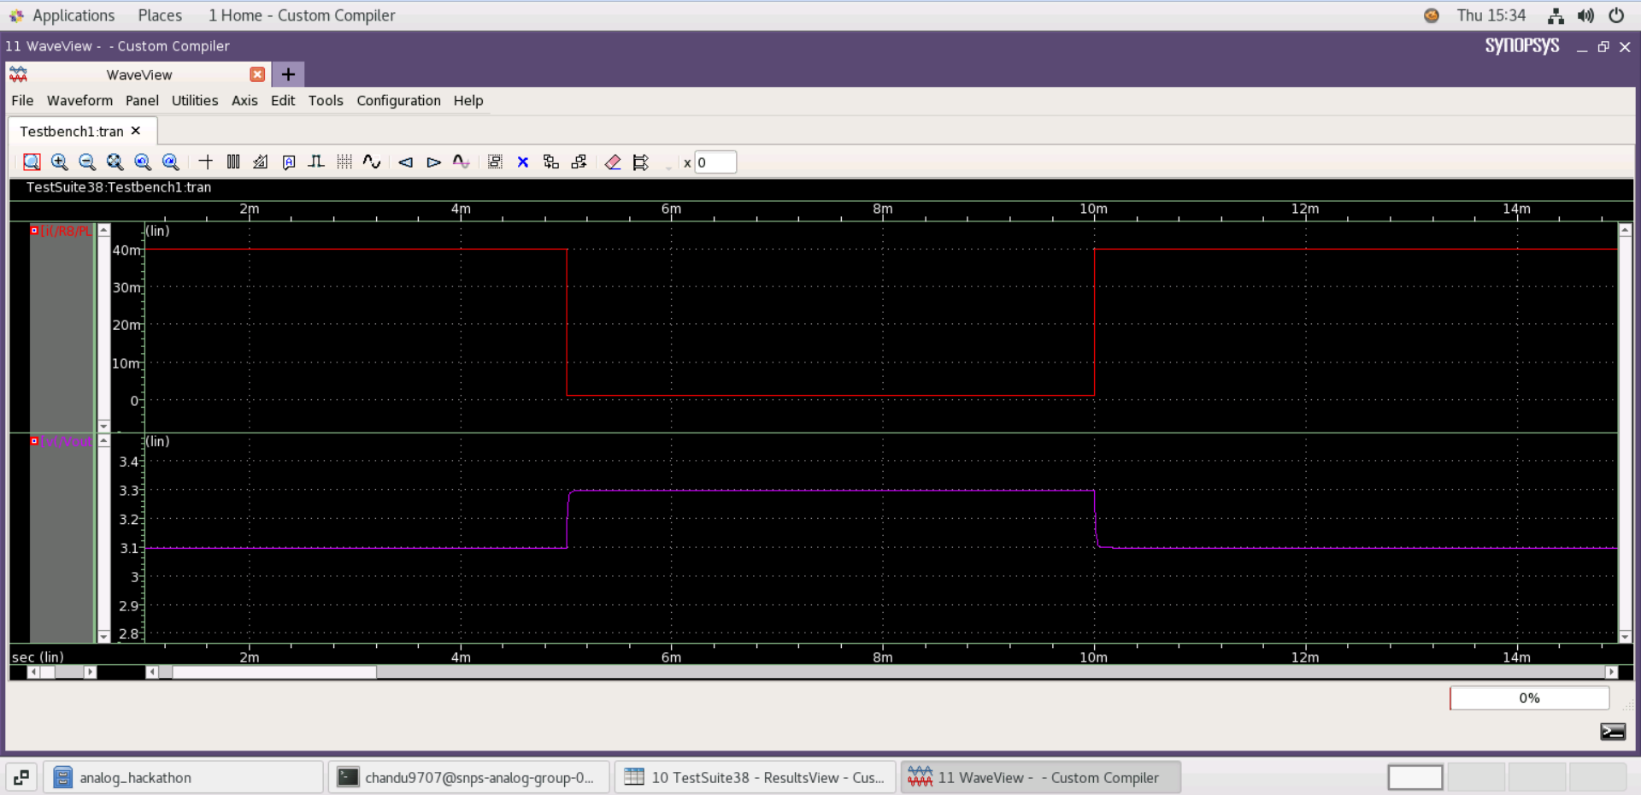
Task: Open the 10 TestSuite38 ResultsView taskbar item
Action: pyautogui.click(x=754, y=777)
